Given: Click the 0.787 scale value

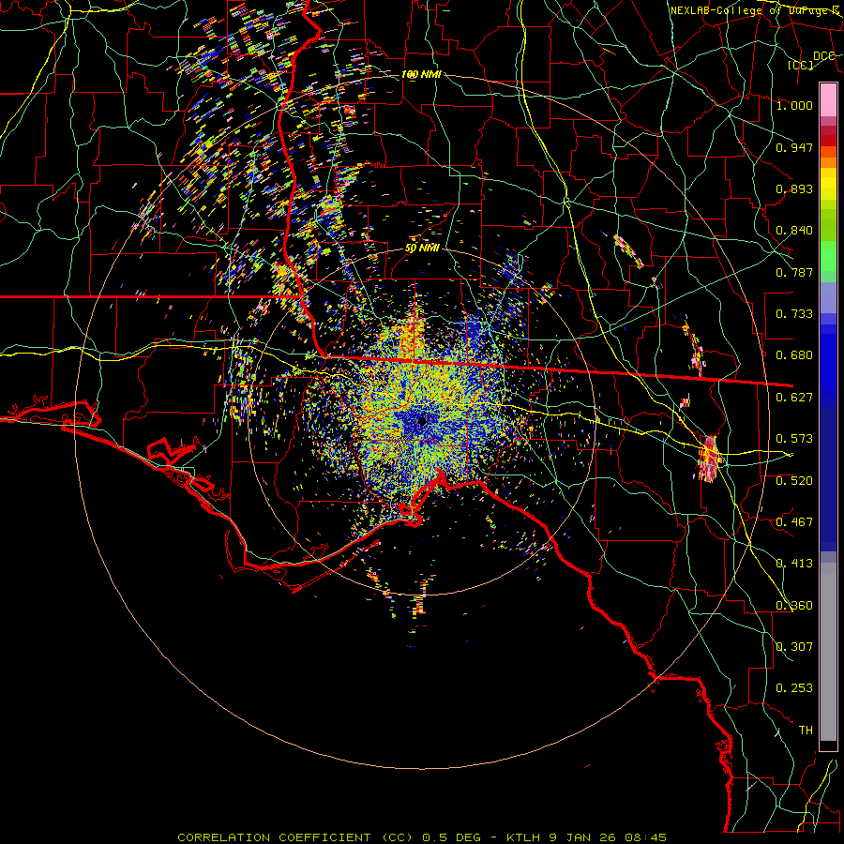Looking at the screenshot, I should pyautogui.click(x=794, y=272).
